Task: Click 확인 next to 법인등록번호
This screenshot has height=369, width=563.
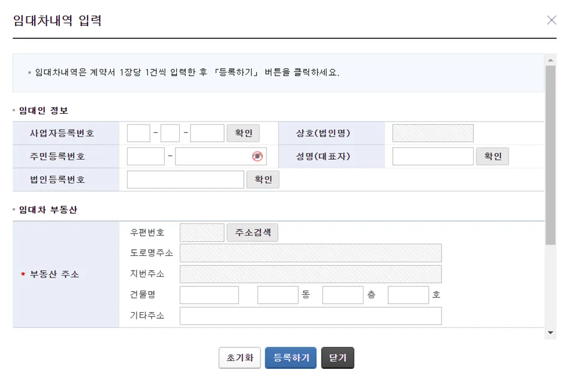Action: point(263,180)
